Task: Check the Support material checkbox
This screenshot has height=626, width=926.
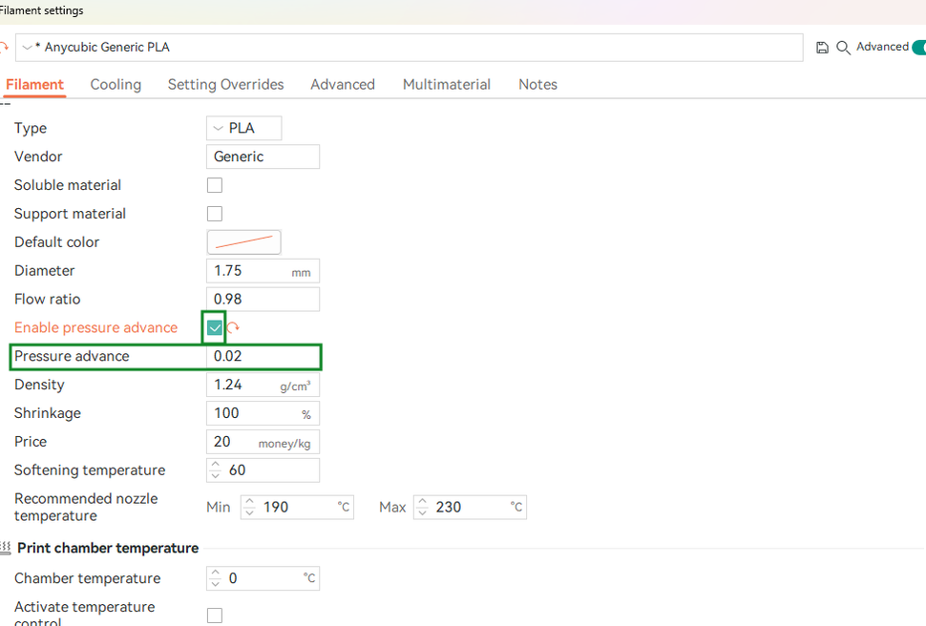Action: coord(215,214)
